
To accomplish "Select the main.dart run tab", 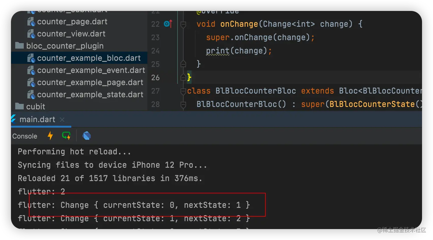I will [37, 119].
